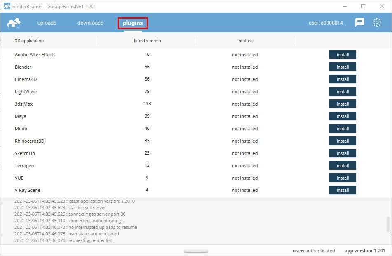Select the Cinema4D row name
Screen dimensions: 392x256
point(26,79)
